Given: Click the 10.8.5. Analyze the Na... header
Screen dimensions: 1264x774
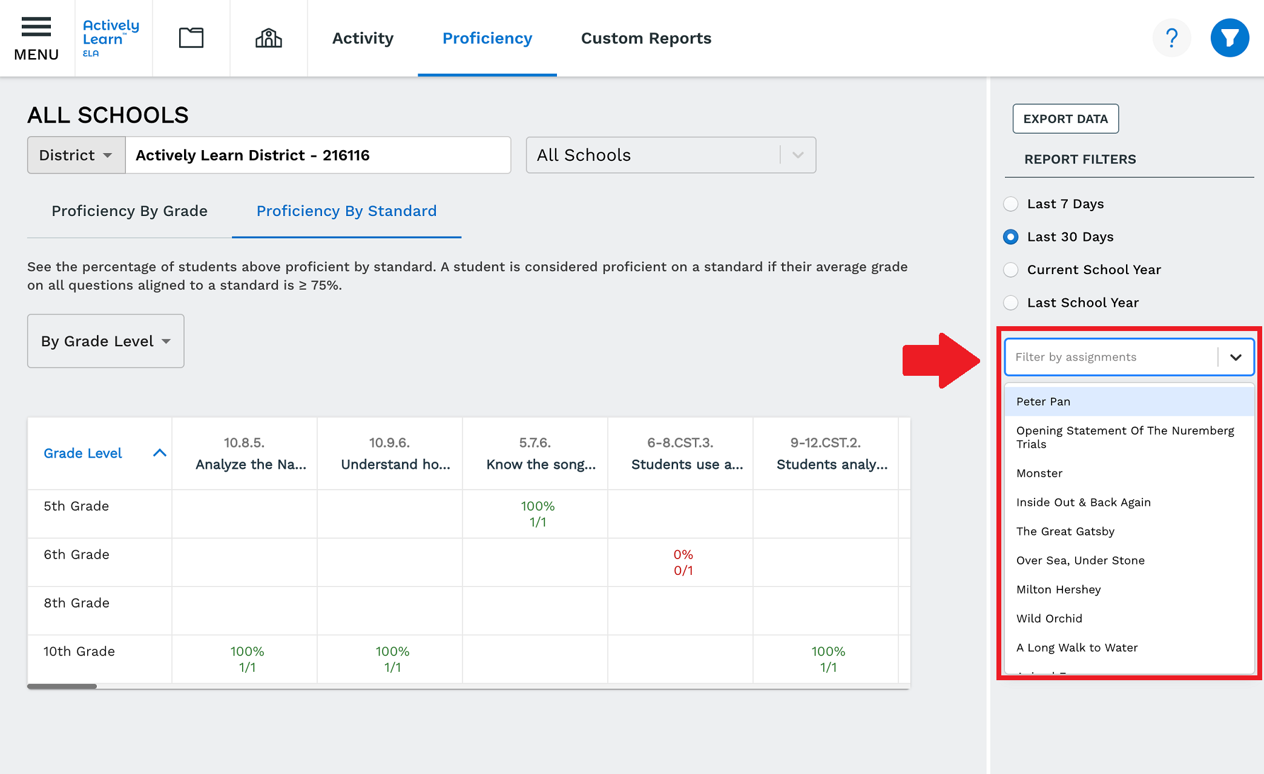Looking at the screenshot, I should (x=245, y=453).
